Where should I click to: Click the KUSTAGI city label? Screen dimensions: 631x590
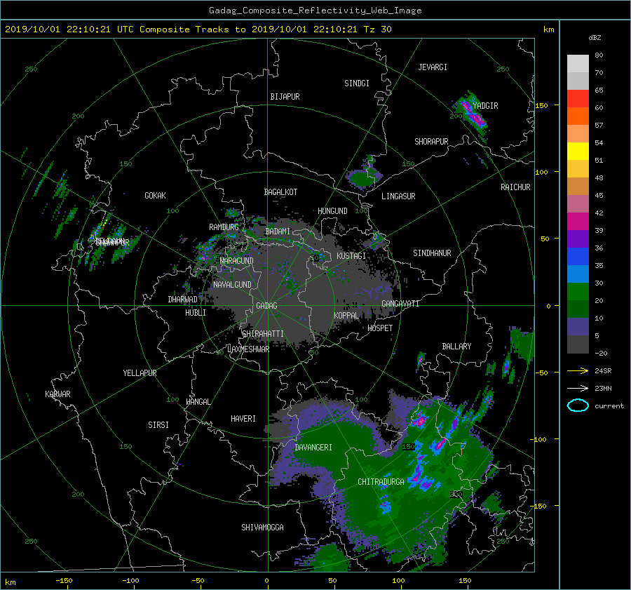point(351,256)
